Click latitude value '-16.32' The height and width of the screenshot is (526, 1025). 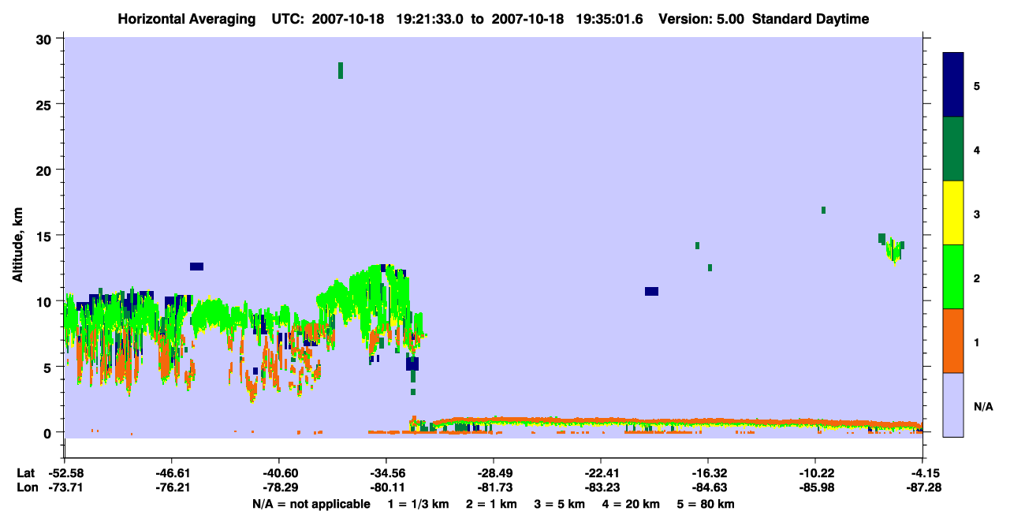tap(708, 473)
